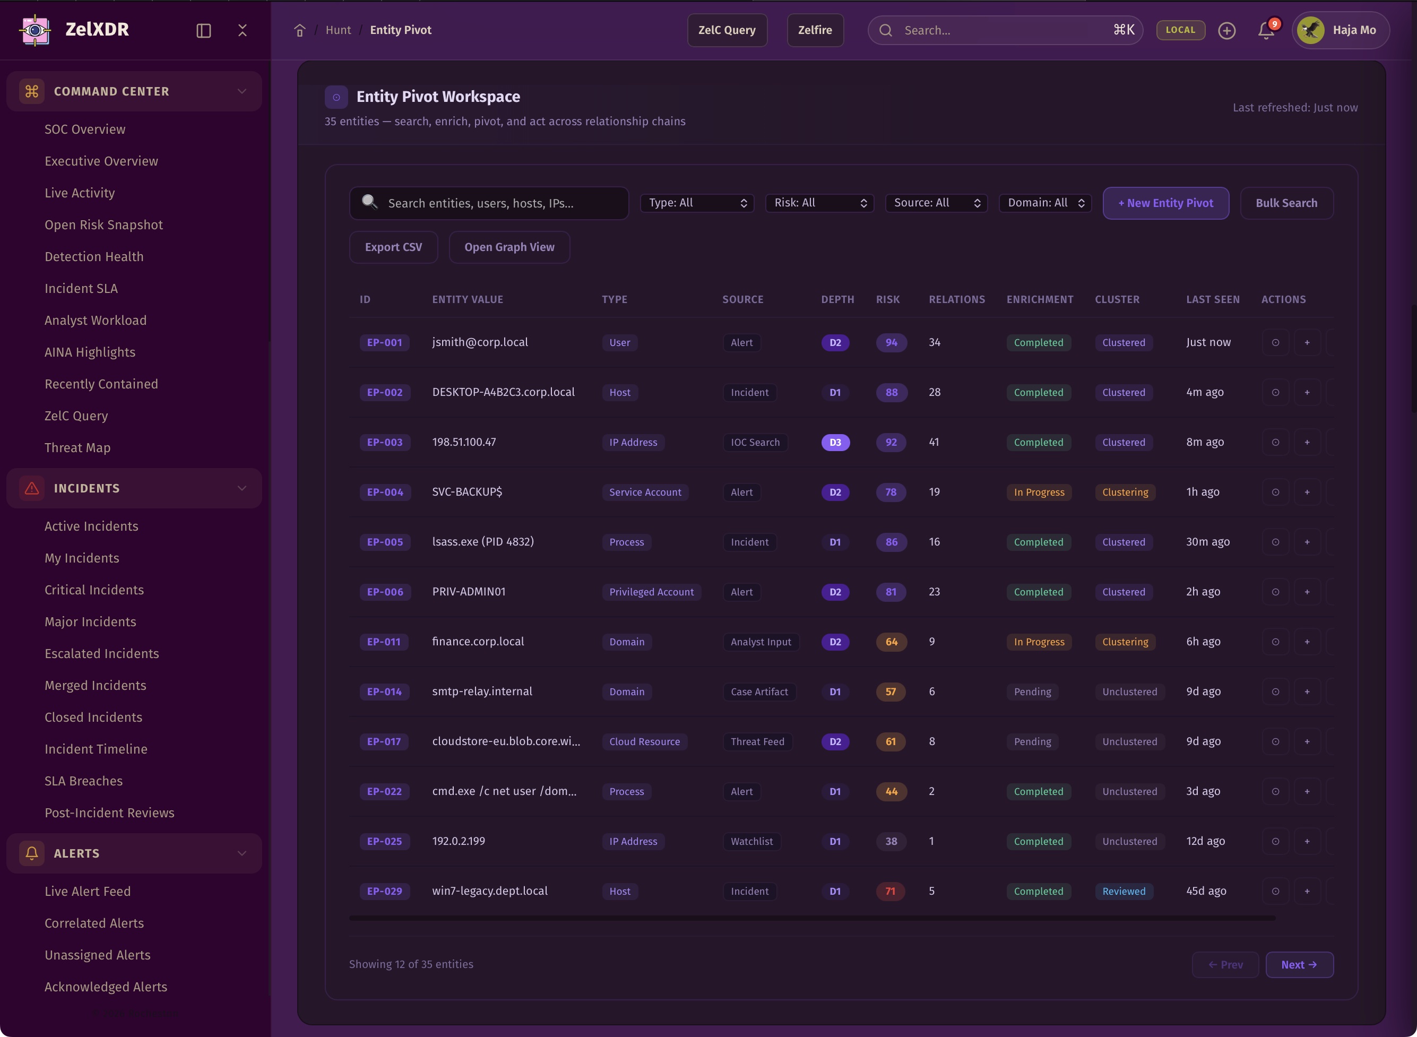Click the Entity Pivot Workspace title icon
Viewport: 1417px width, 1037px height.
[x=336, y=97]
